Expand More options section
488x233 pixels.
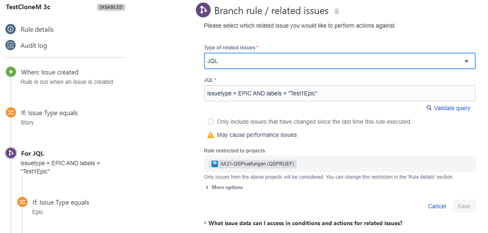(224, 187)
